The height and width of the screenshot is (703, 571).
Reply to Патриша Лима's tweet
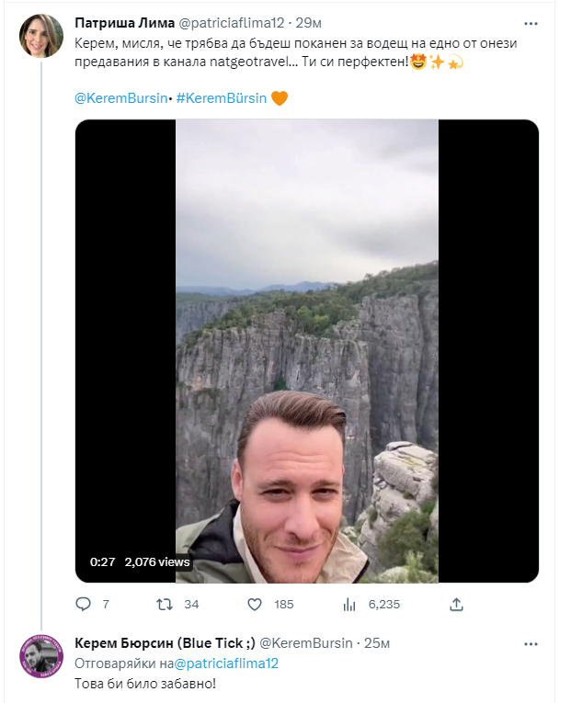click(83, 605)
